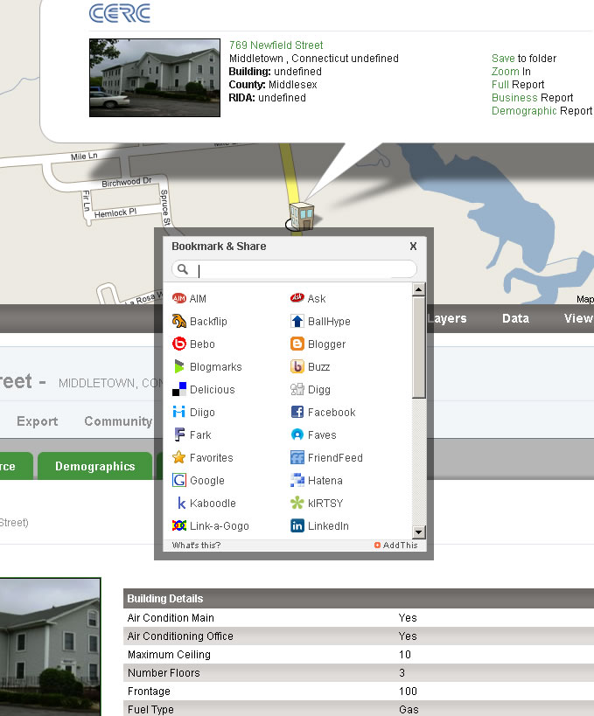Share via the AIM icon
Screen dimensions: 594x716
tap(178, 298)
